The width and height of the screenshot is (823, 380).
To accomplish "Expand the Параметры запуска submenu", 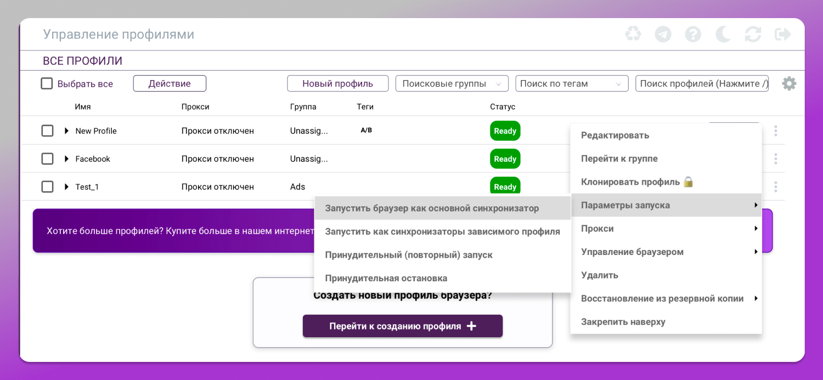I will pos(666,205).
